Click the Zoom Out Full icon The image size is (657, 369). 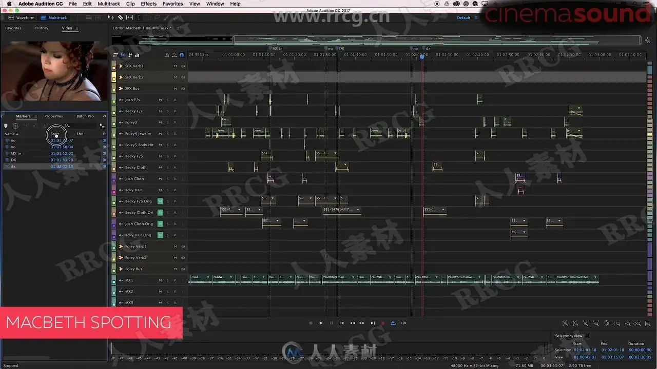tap(607, 323)
